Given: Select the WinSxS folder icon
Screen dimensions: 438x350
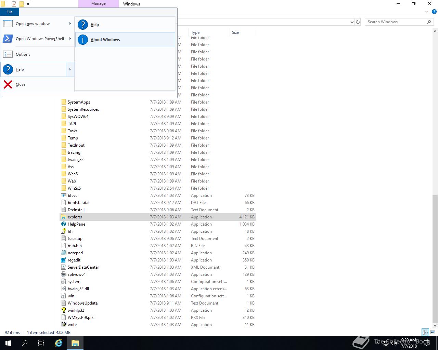Looking at the screenshot, I should pyautogui.click(x=63, y=188).
